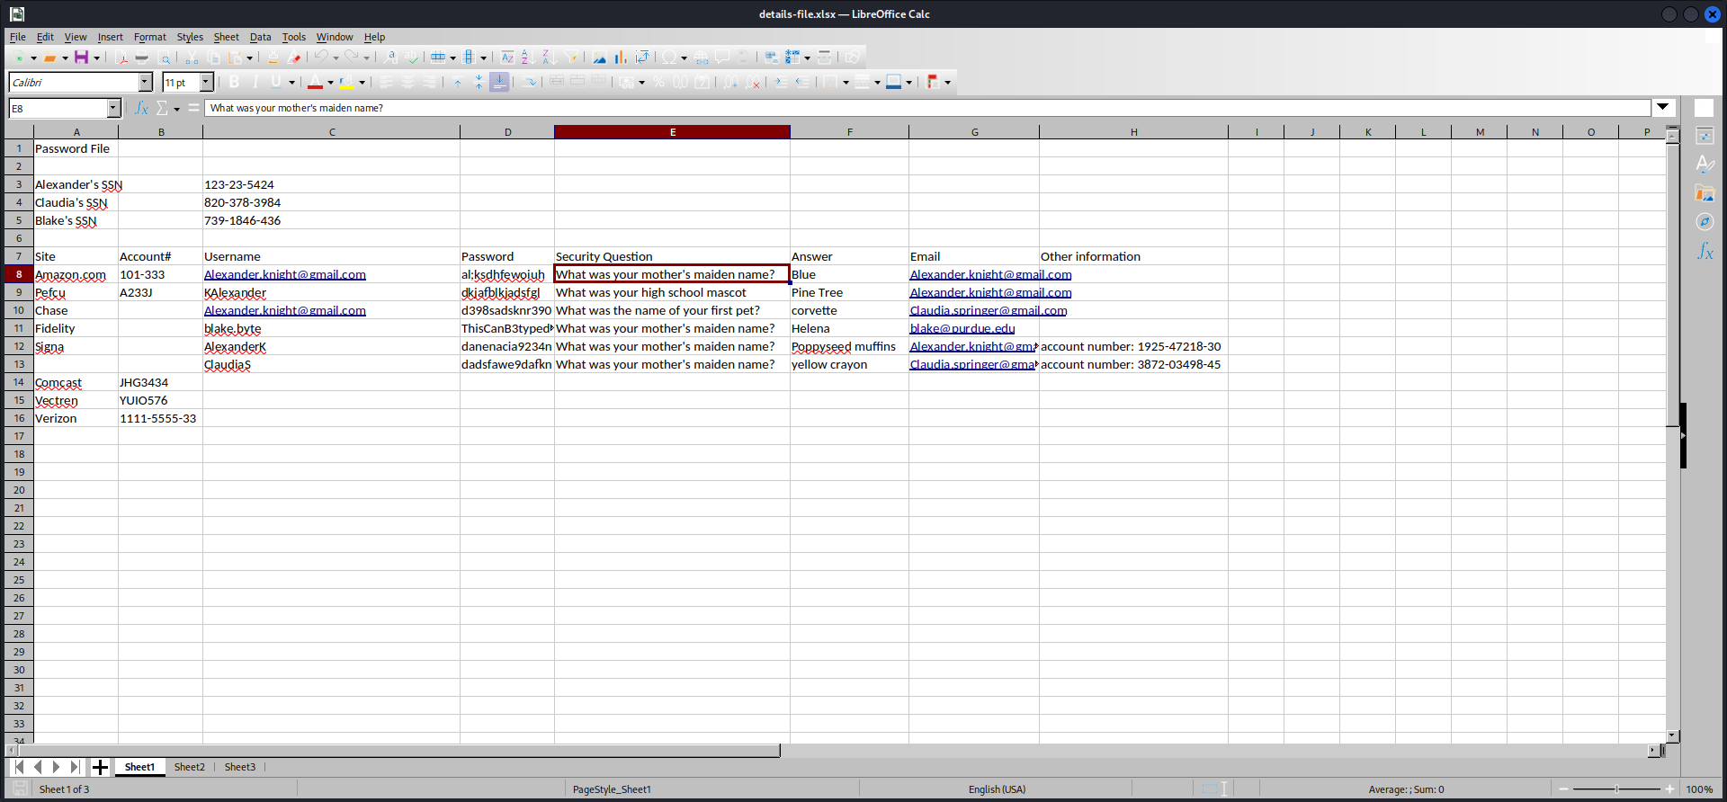Click the Insert Image icon

point(599,58)
